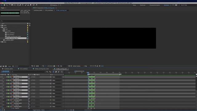Open magnification ratio dropdown in the viewer
197x111 pixels.
click(x=38, y=66)
